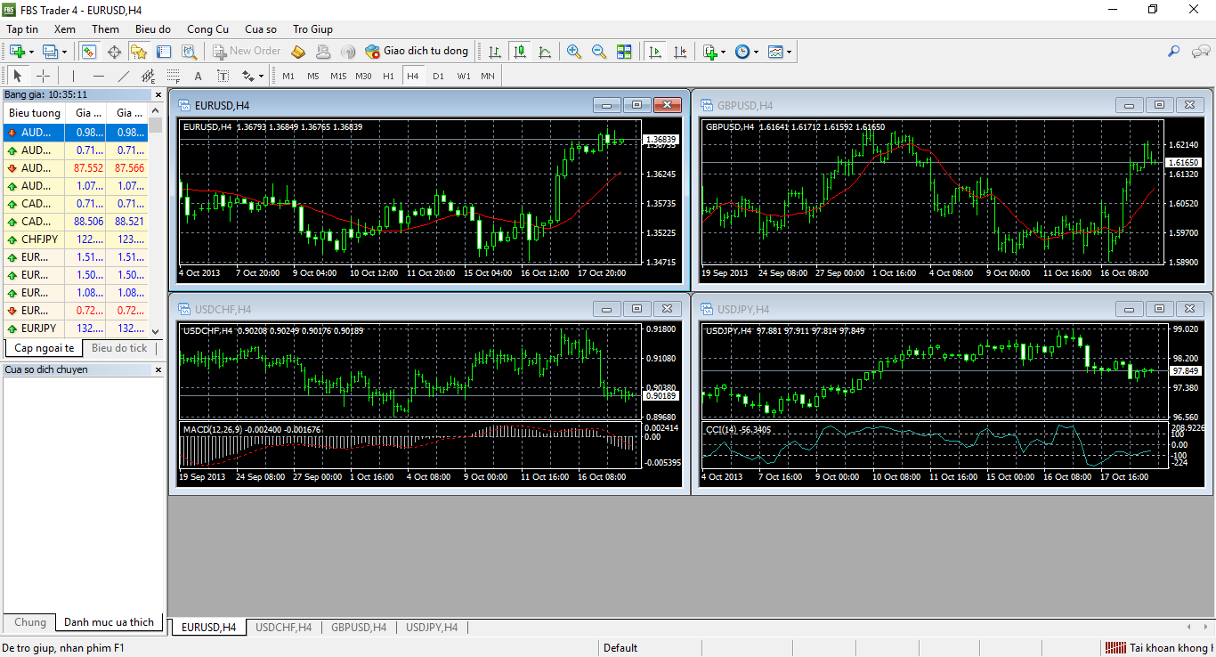Click the Signals broadcast icon

tap(348, 52)
